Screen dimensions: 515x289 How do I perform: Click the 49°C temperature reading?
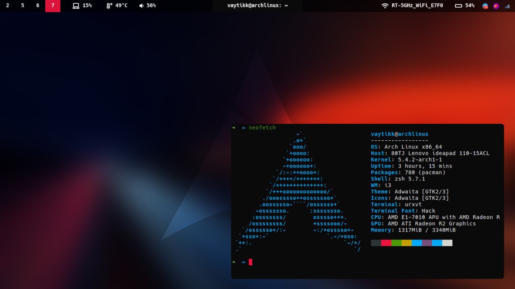coord(121,6)
